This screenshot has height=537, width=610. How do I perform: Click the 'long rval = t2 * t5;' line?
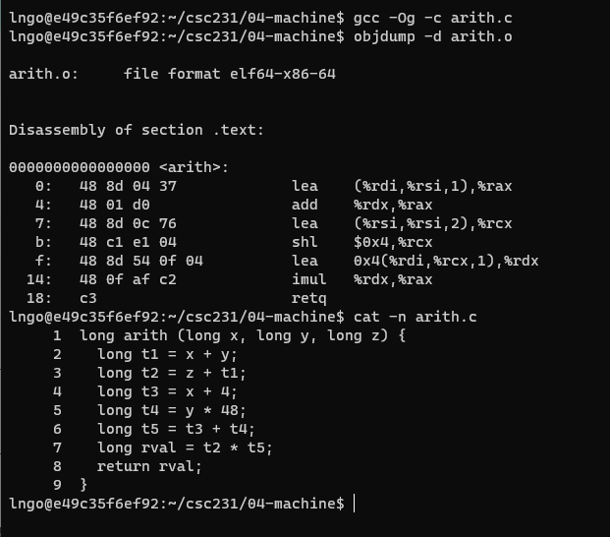(x=185, y=447)
